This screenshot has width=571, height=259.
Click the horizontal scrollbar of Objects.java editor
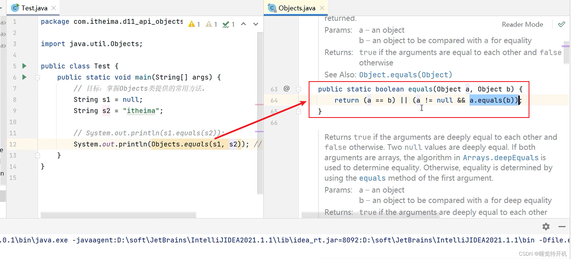[x=371, y=215]
